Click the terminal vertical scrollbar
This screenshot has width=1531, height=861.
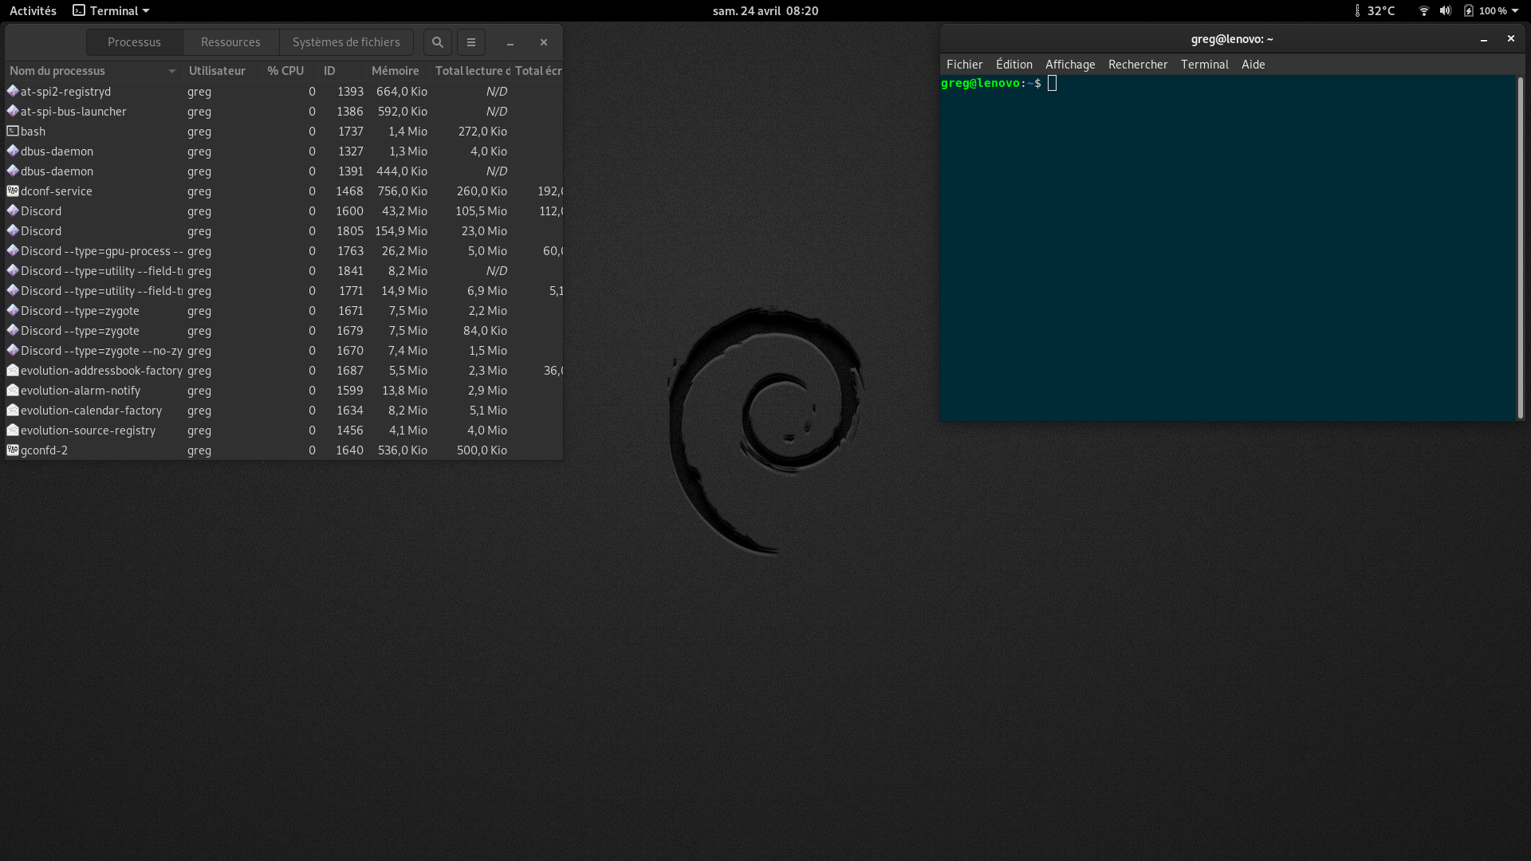pos(1520,247)
